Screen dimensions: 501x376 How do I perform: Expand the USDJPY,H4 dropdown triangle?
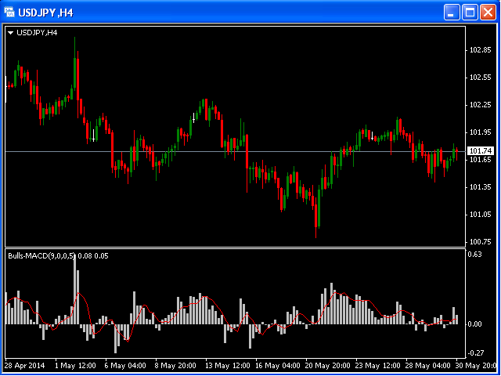point(11,33)
